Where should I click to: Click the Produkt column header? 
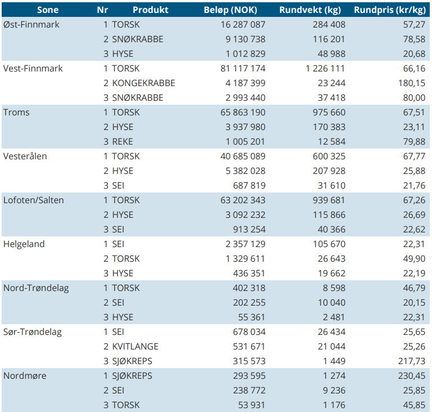click(150, 10)
